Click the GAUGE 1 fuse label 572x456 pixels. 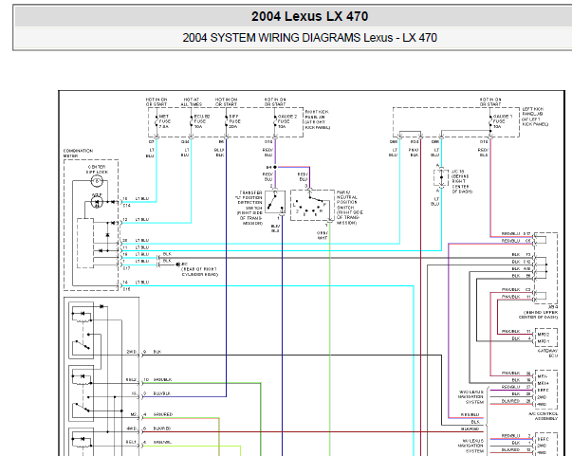tap(503, 121)
